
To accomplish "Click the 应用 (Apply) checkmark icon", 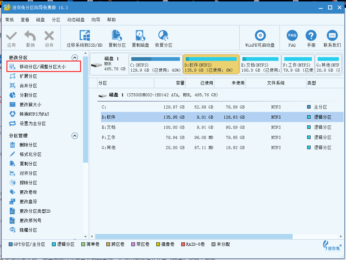I will 11,36.
